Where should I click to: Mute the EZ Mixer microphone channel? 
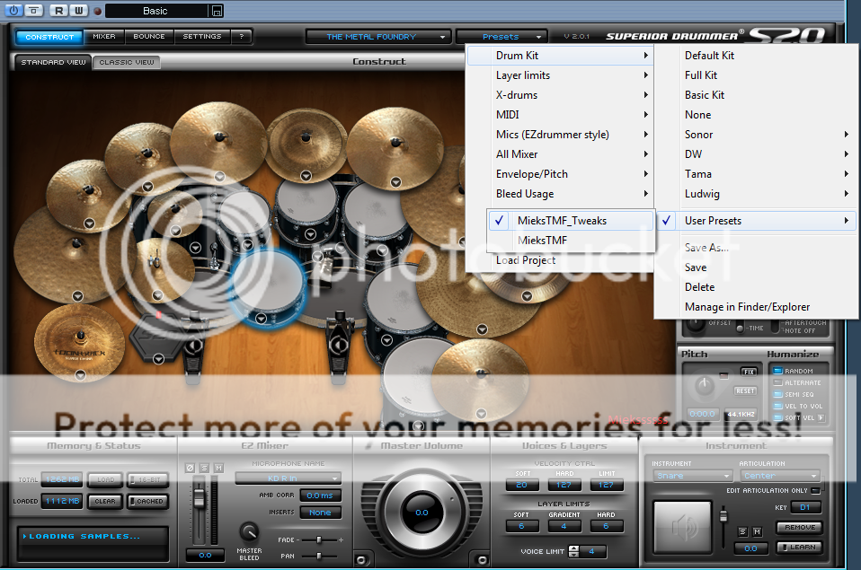click(218, 468)
